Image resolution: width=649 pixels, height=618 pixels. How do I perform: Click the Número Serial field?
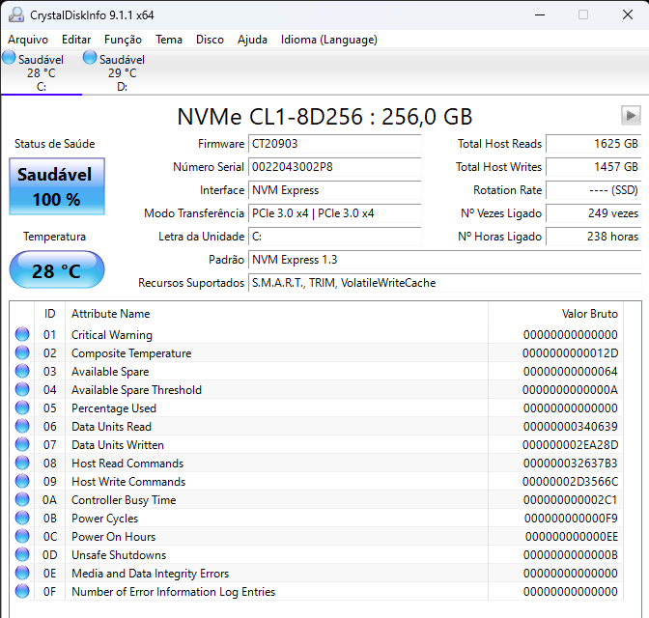coord(335,167)
